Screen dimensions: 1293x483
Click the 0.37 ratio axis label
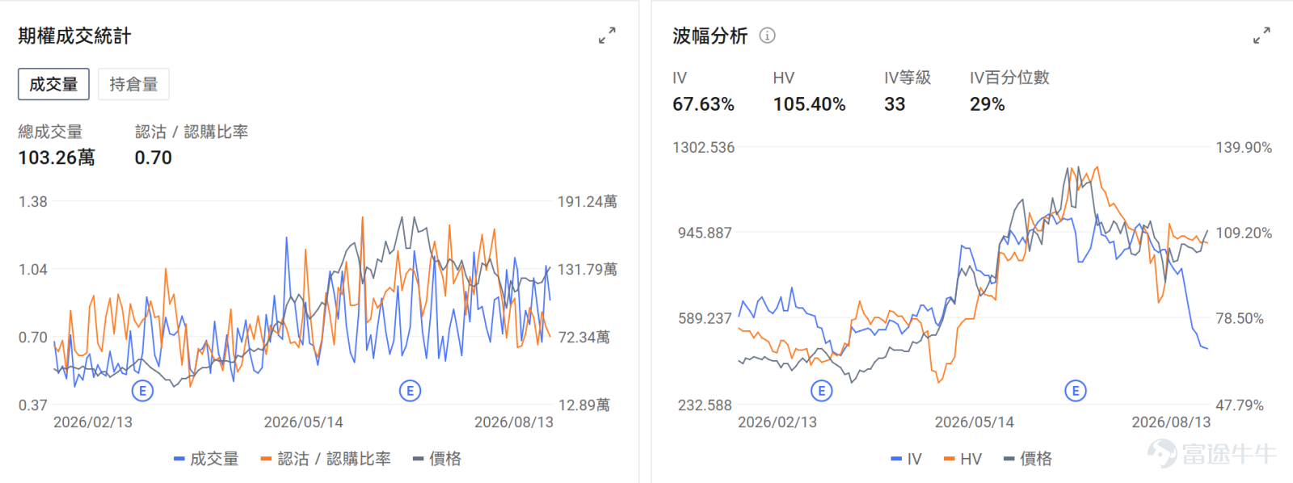point(33,405)
